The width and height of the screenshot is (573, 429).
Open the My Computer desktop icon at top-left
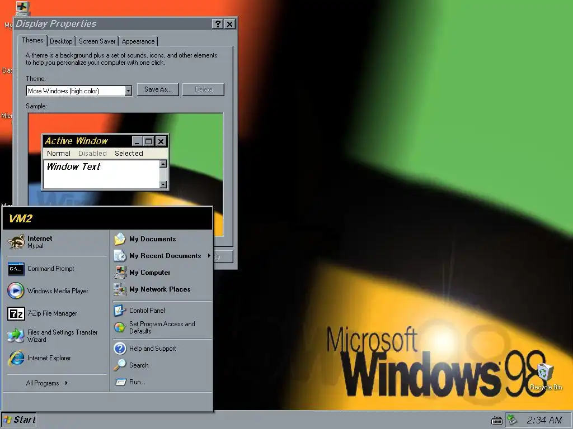point(22,8)
